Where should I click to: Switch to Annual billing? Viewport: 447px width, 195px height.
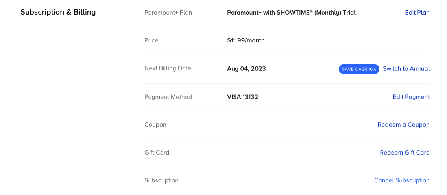[x=406, y=69]
